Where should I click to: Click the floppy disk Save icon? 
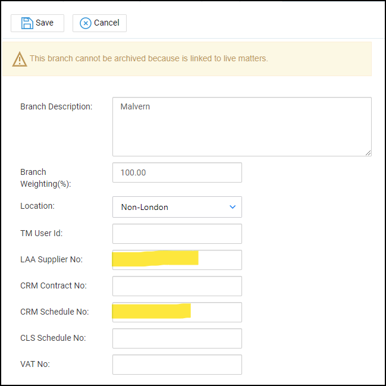[x=27, y=23]
